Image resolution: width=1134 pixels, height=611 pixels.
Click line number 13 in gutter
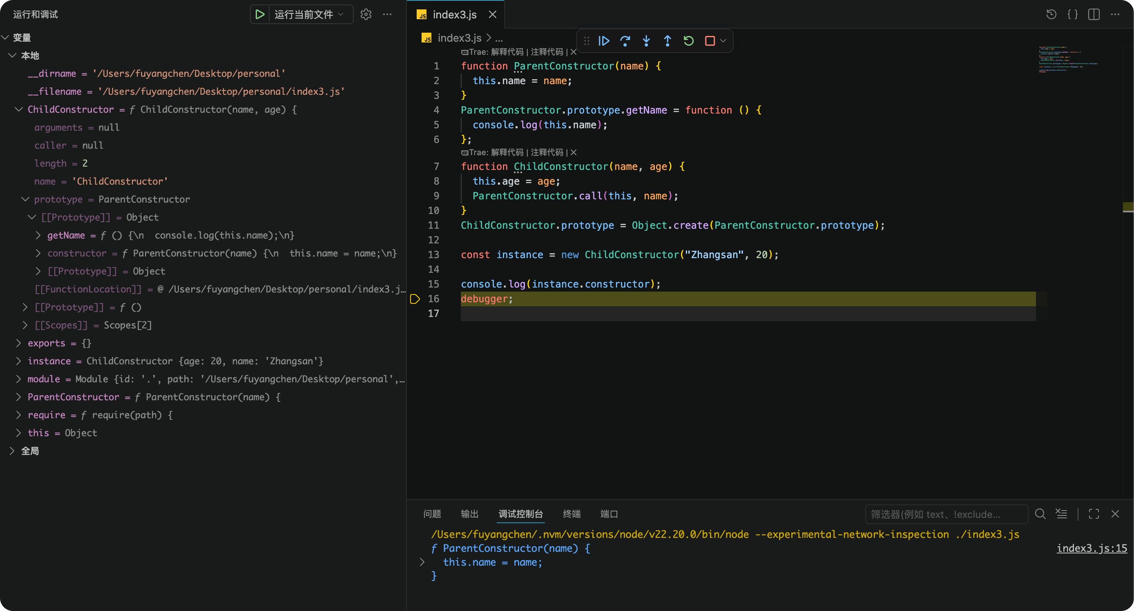(433, 254)
